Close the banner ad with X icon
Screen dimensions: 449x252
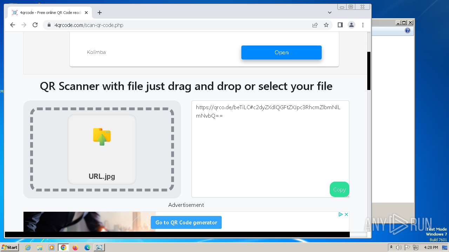[346, 214]
